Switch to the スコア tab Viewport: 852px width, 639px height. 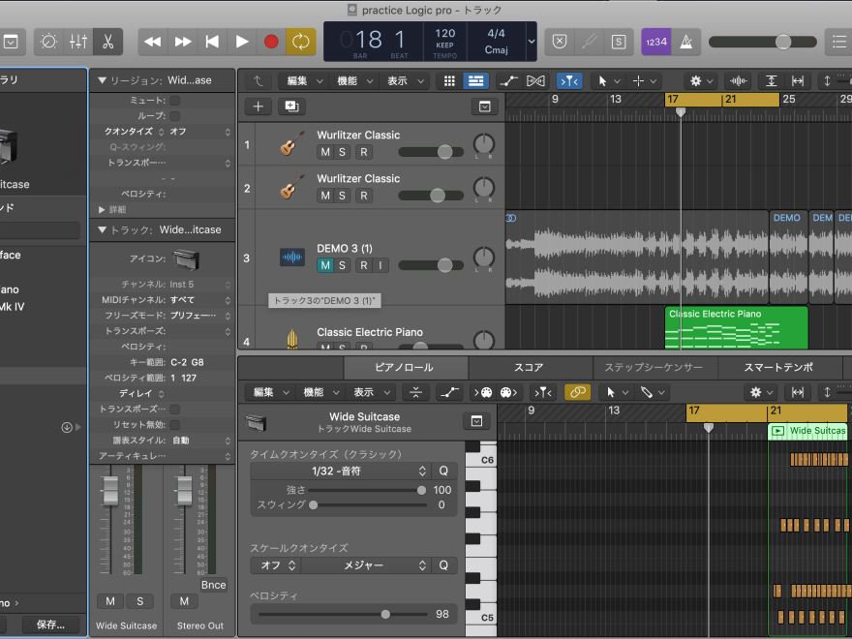[530, 367]
